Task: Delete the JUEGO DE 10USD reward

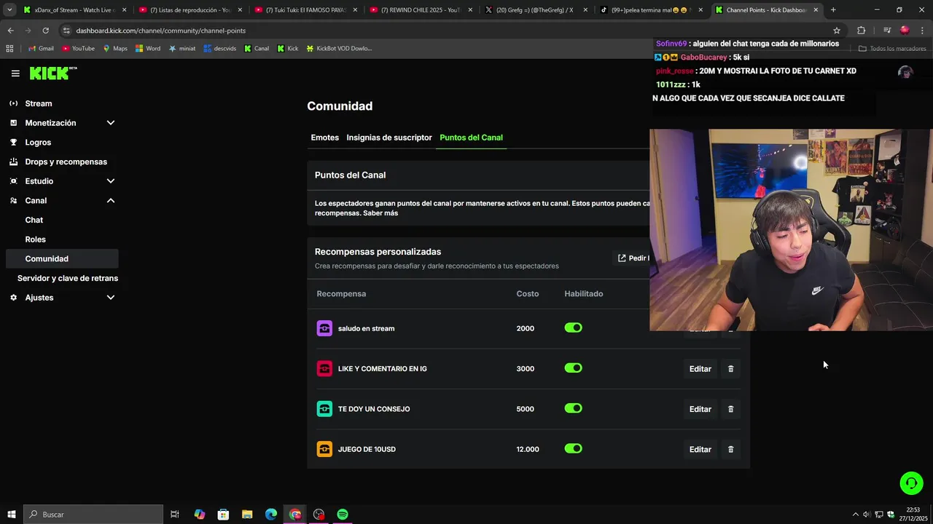Action: pos(730,450)
